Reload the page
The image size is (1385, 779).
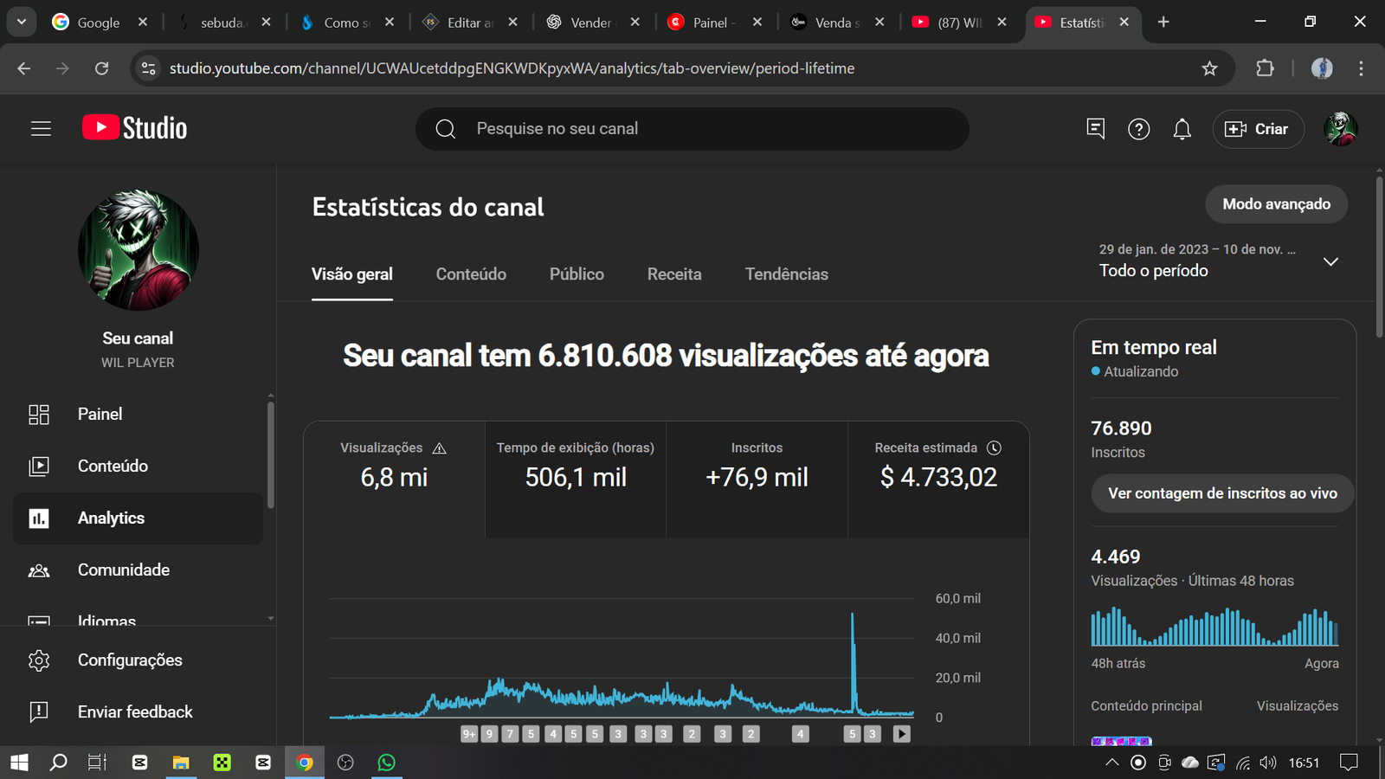[101, 68]
